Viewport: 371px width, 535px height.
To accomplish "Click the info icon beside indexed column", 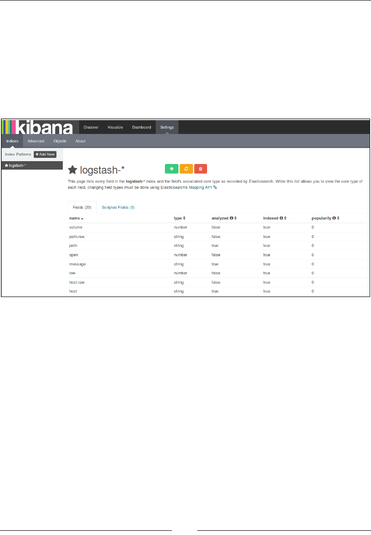I will point(281,218).
